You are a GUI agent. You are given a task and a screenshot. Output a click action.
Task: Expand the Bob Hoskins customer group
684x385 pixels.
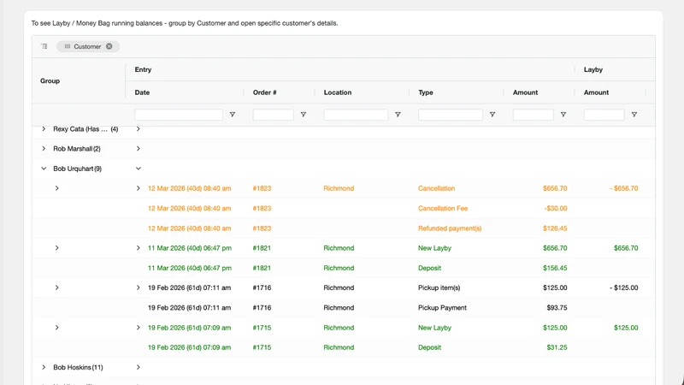click(x=44, y=367)
